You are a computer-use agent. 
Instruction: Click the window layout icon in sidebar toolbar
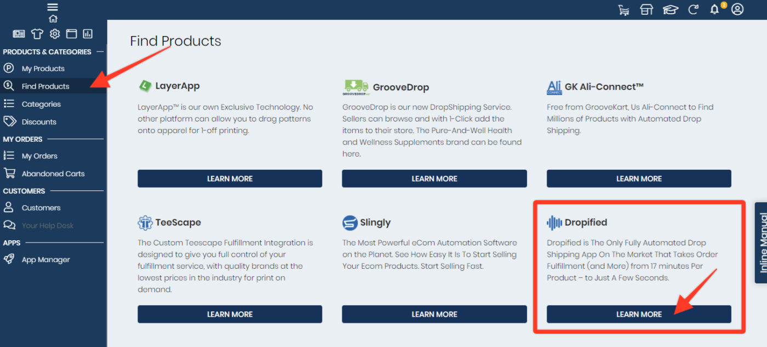click(71, 34)
